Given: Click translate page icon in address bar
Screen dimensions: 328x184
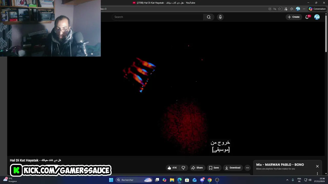Looking at the screenshot, I should (x=275, y=9).
